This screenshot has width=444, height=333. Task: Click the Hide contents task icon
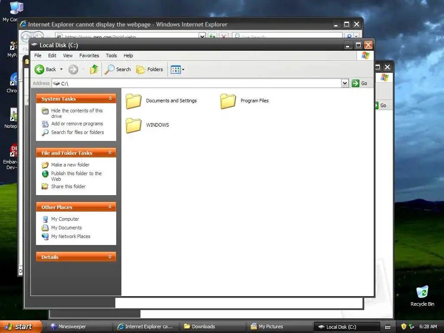(45, 111)
